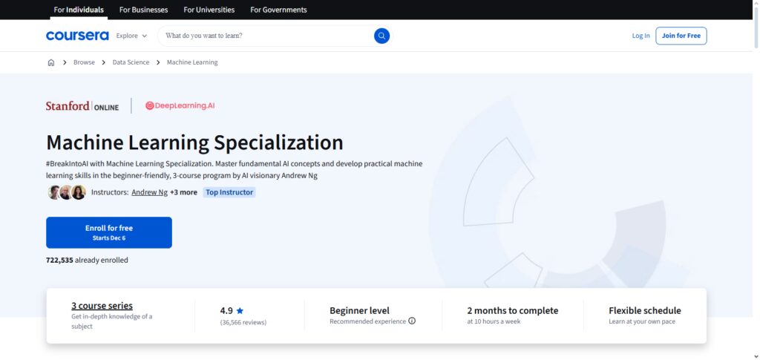Click the 'at 10 hours a week' text
Viewport: 760px width, 360px height.
pos(494,321)
